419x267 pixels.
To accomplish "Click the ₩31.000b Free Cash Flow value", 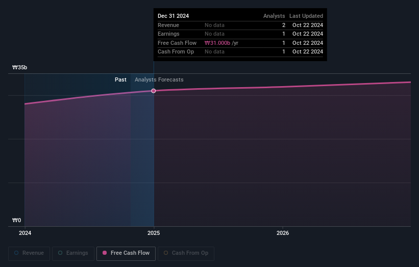I will 217,43.
